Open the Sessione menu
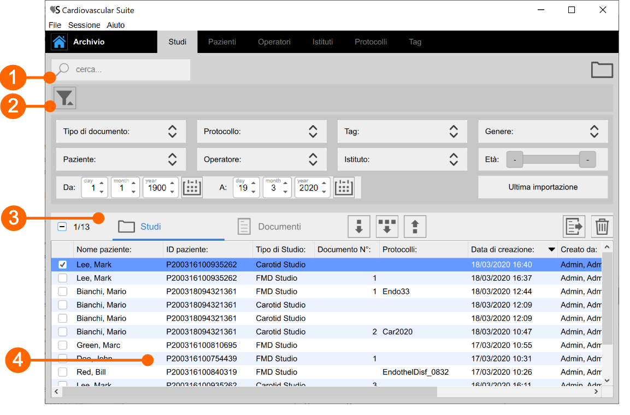The image size is (630, 415). pyautogui.click(x=84, y=25)
